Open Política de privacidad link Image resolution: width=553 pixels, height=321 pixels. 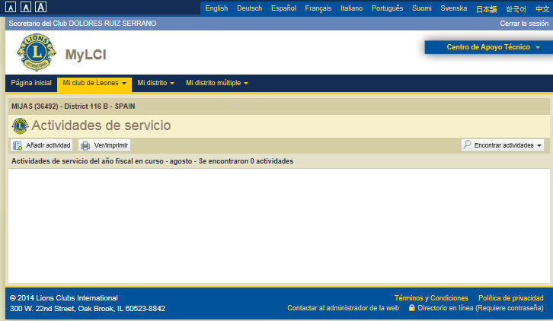click(x=510, y=297)
